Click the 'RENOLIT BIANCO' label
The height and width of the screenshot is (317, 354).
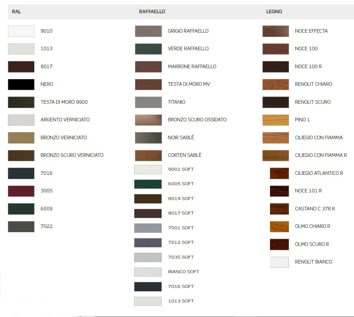point(313,262)
